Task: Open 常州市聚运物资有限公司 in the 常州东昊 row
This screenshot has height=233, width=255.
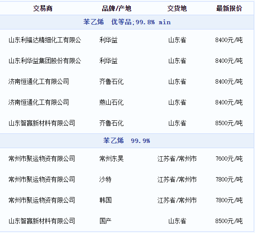Action: 42,159
